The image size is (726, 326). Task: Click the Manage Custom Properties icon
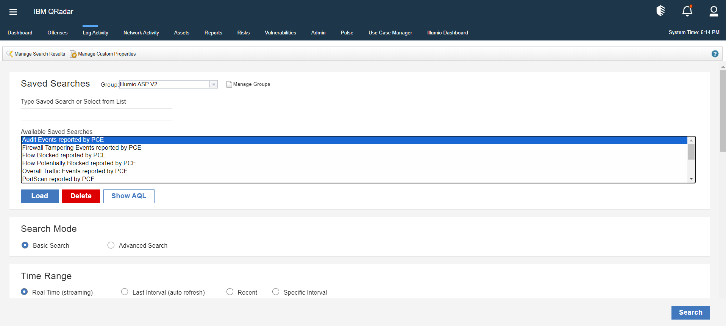73,54
